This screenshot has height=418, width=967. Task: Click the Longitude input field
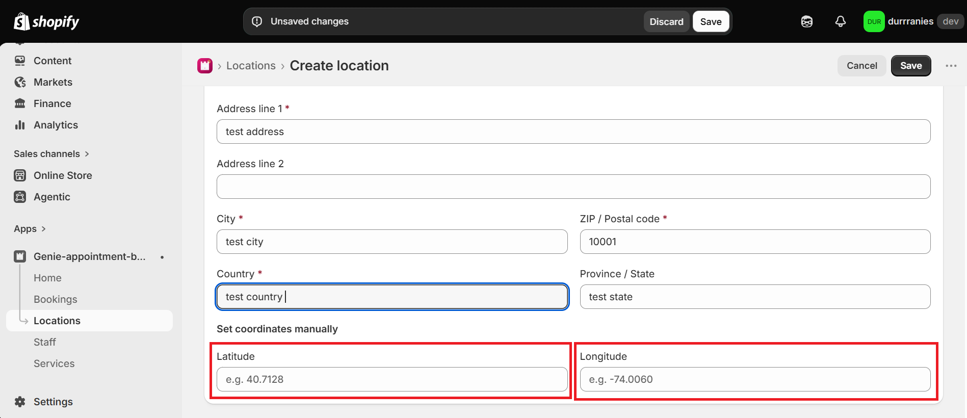[755, 379]
